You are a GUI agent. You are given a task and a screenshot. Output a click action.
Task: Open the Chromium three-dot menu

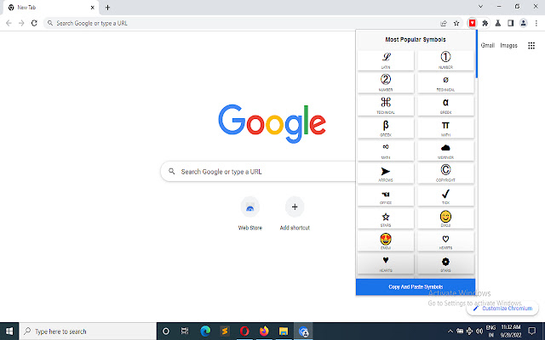(536, 23)
